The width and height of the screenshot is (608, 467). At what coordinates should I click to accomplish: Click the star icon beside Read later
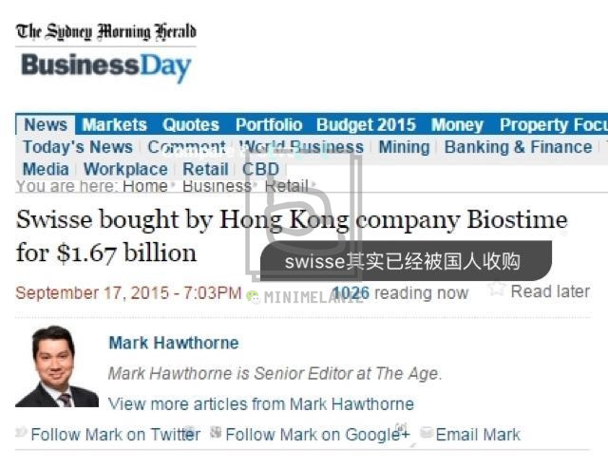497,290
